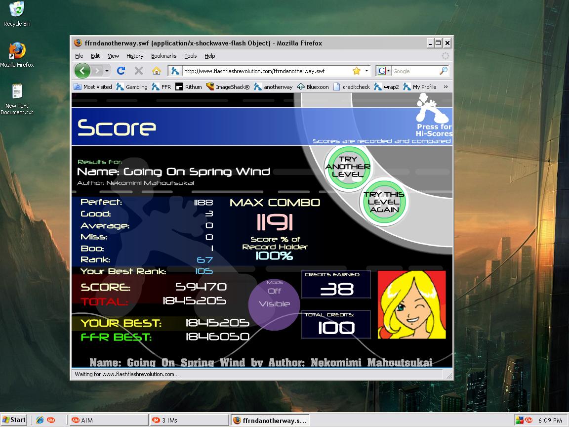The height and width of the screenshot is (427, 569).
Task: Click the Home icon in the toolbar
Action: [157, 71]
